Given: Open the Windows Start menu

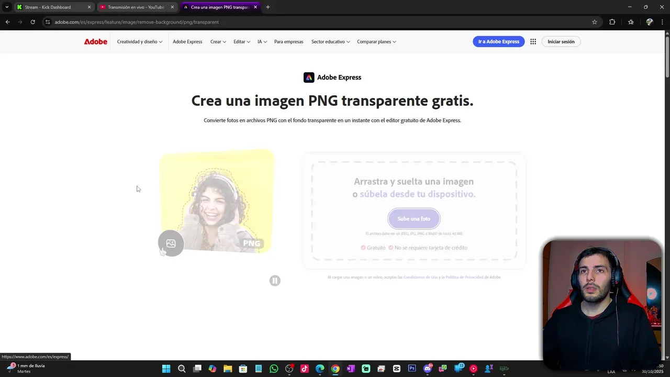Looking at the screenshot, I should coord(166,369).
